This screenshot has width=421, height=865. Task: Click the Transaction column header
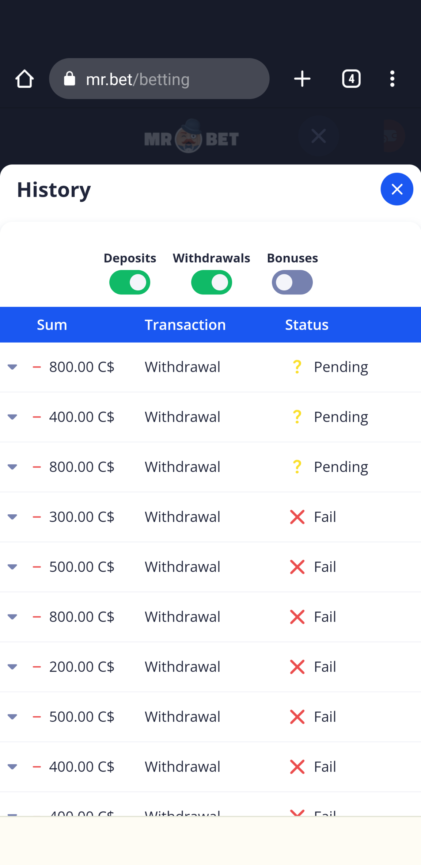185,325
